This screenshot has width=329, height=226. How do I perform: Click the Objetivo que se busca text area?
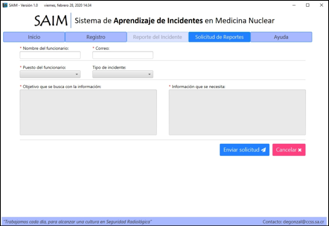pos(88,112)
